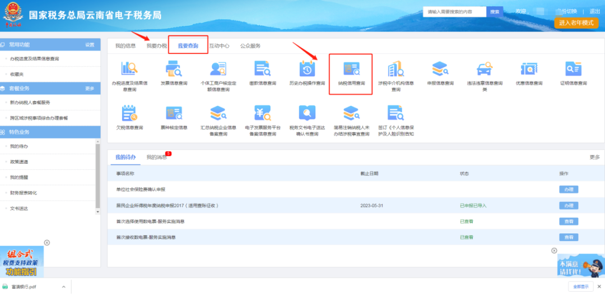Image resolution: width=605 pixels, height=295 pixels.
Task: Click 电子发票服务平台备案信息查询 icon
Action: 262,113
